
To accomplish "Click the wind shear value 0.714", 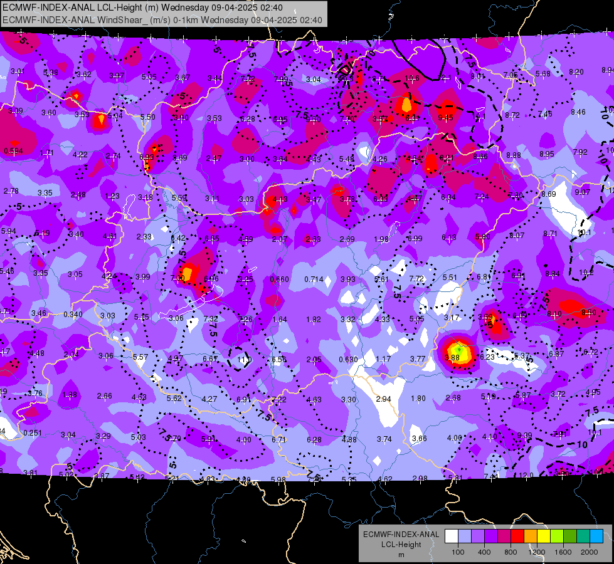I will [x=314, y=279].
